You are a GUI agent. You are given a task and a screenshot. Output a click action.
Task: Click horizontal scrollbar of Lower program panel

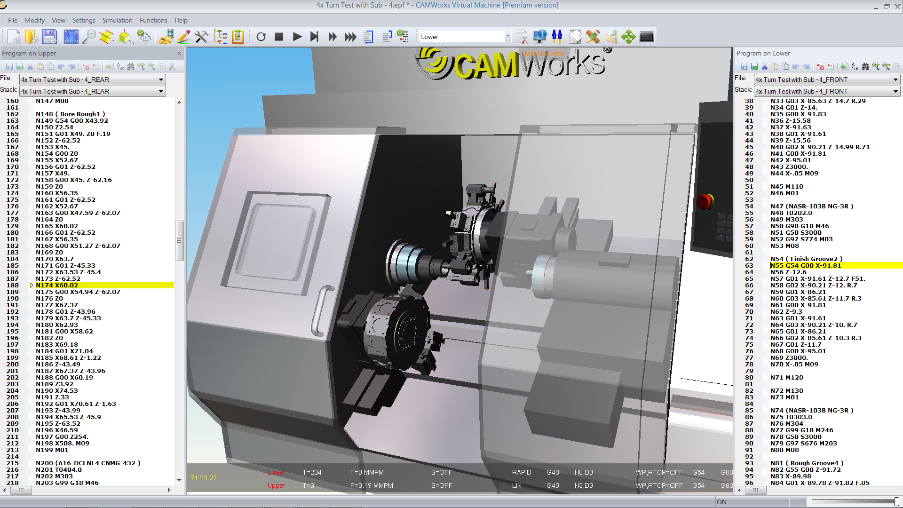point(755,490)
